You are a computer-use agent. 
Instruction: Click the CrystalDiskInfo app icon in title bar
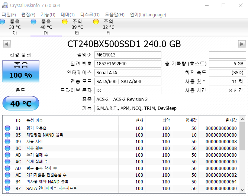click(5, 5)
